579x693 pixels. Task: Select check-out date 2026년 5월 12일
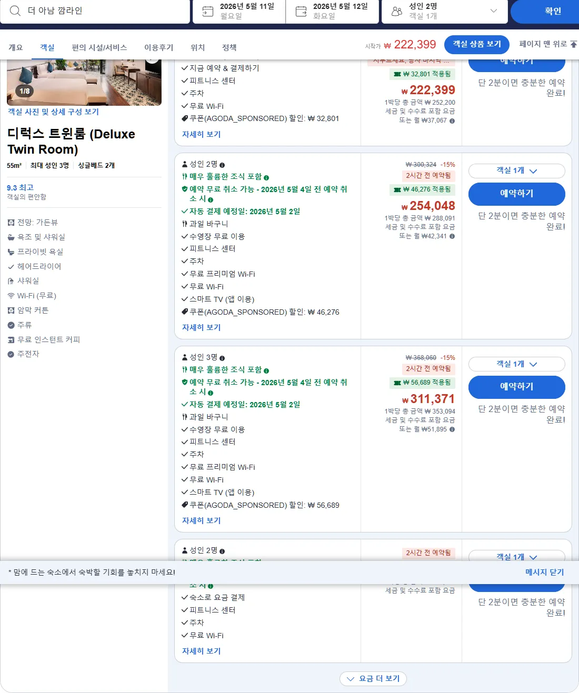332,11
